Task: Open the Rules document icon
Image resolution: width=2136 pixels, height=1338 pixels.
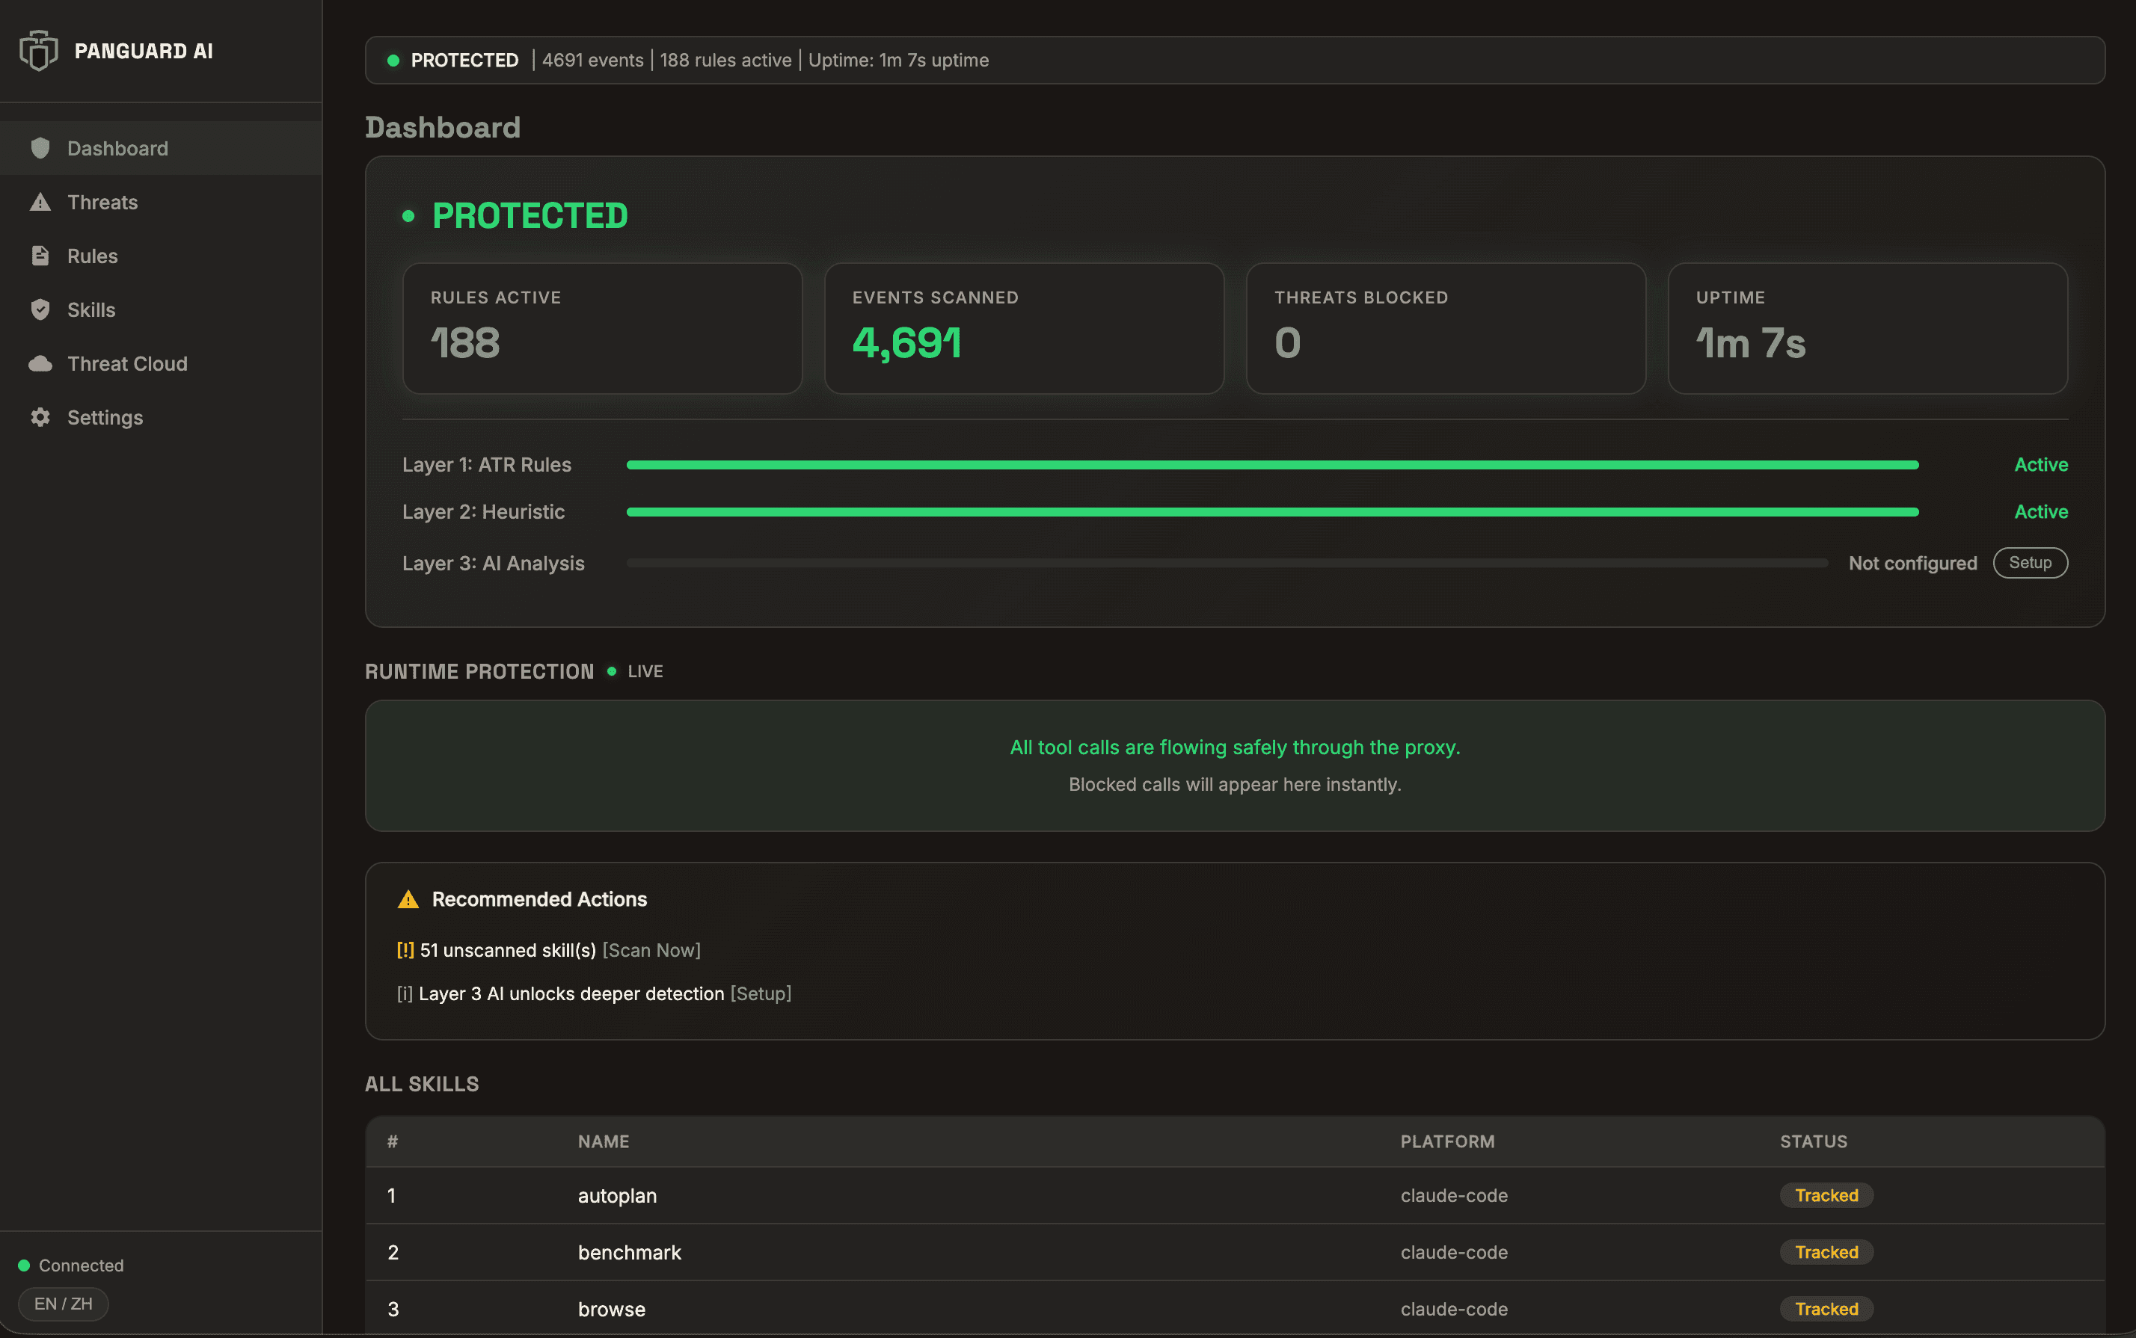Action: (x=40, y=256)
